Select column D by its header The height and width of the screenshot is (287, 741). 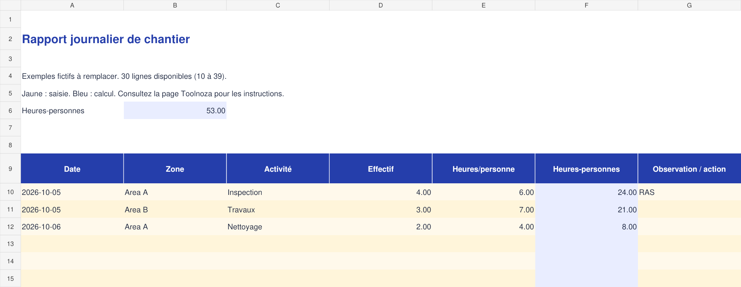[x=381, y=5]
